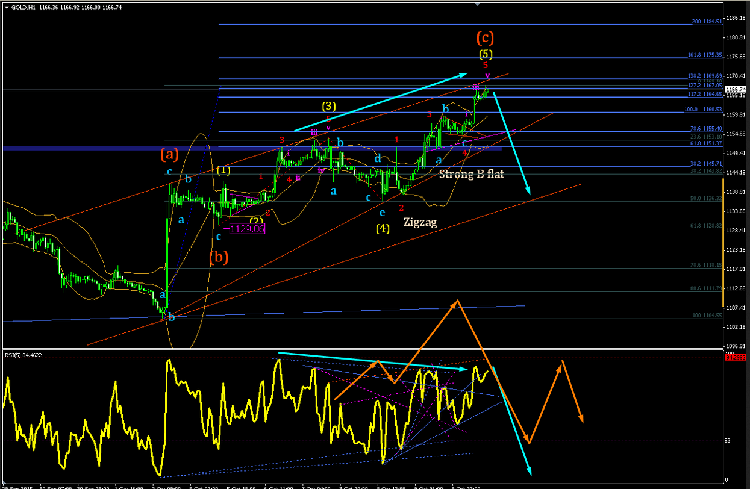Click the Strong B flat annotation
Viewport: 750px width, 489px height.
coord(471,175)
